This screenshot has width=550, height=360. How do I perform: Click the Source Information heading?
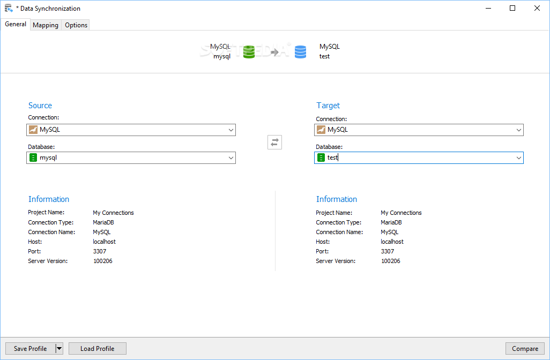(49, 199)
